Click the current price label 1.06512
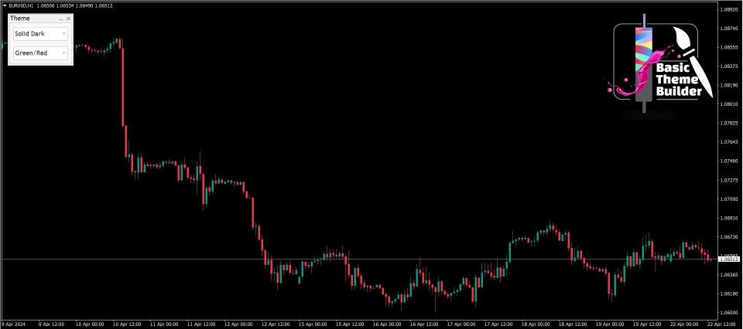The height and width of the screenshot is (329, 743). (729, 259)
